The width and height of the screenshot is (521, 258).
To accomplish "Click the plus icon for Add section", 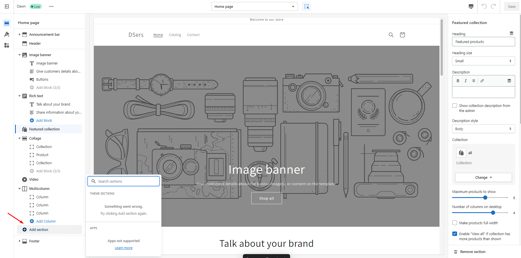I will 25,230.
